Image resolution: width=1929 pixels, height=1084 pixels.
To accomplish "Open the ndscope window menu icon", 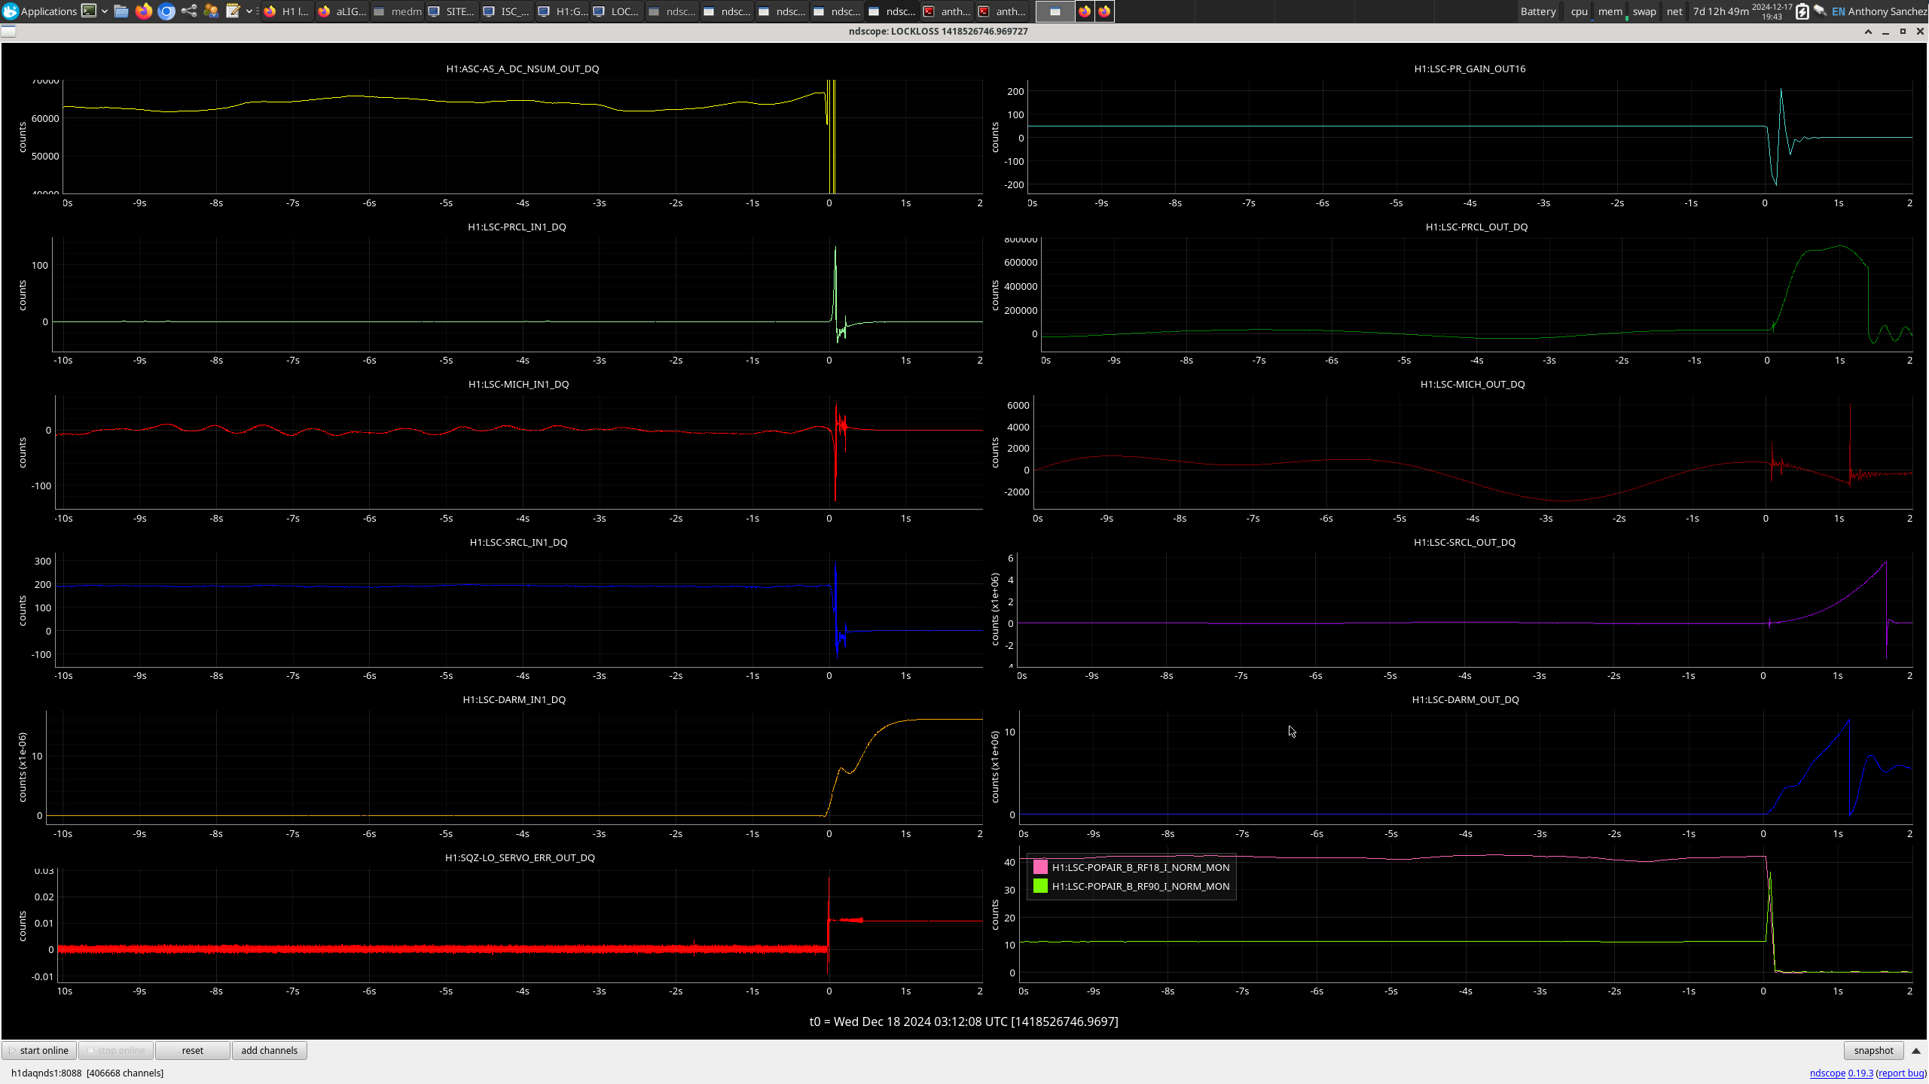I will (x=8, y=31).
